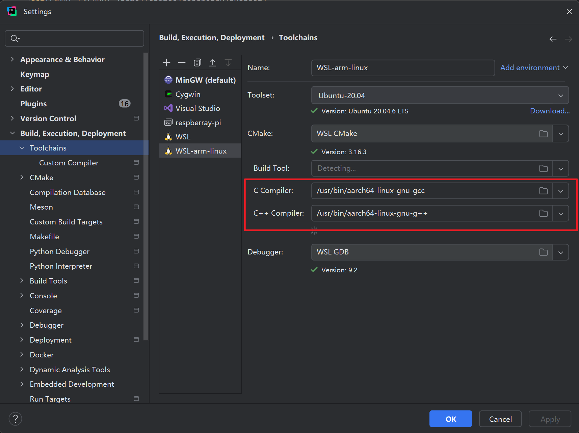Browse for C Compiler using folder icon
This screenshot has width=579, height=433.
543,191
